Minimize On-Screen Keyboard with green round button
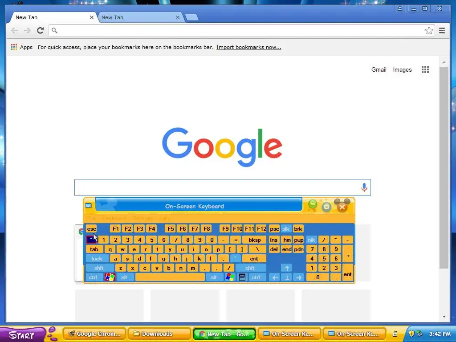Image resolution: width=456 pixels, height=342 pixels. click(313, 205)
